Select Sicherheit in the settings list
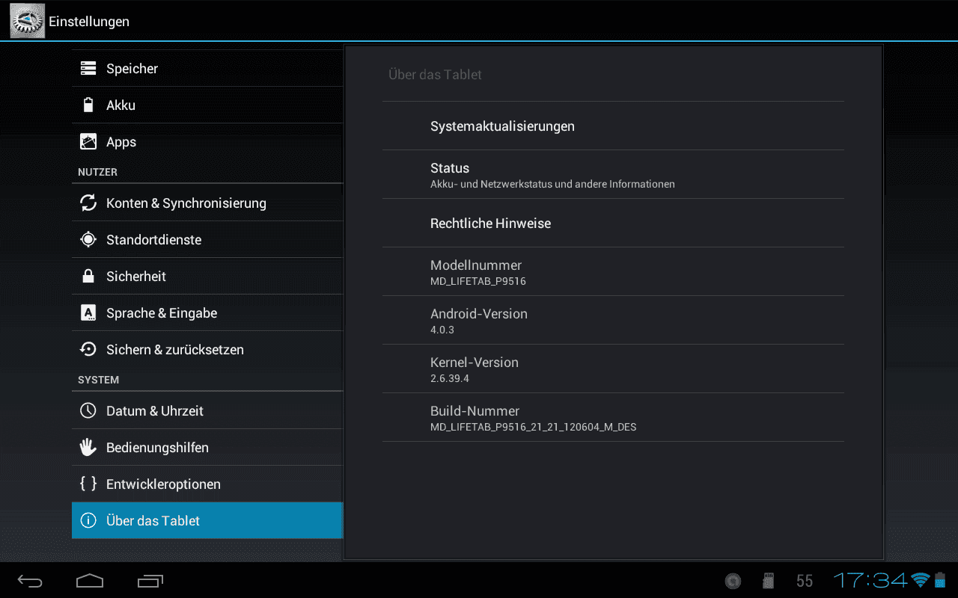The height and width of the screenshot is (598, 958). (x=207, y=277)
